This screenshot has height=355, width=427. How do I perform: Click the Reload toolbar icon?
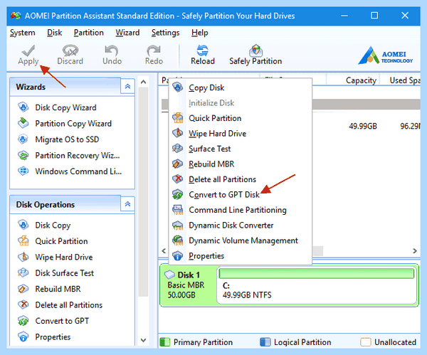pyautogui.click(x=203, y=51)
